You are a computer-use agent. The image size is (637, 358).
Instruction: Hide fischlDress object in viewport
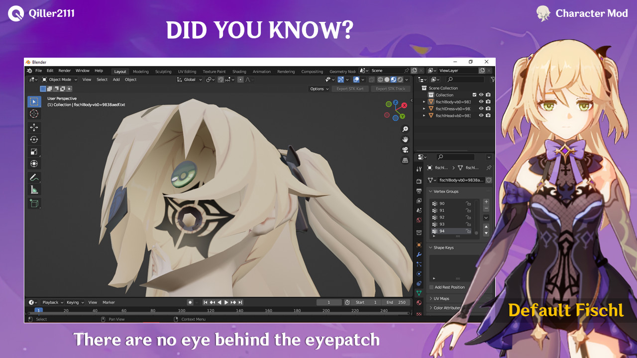(481, 108)
